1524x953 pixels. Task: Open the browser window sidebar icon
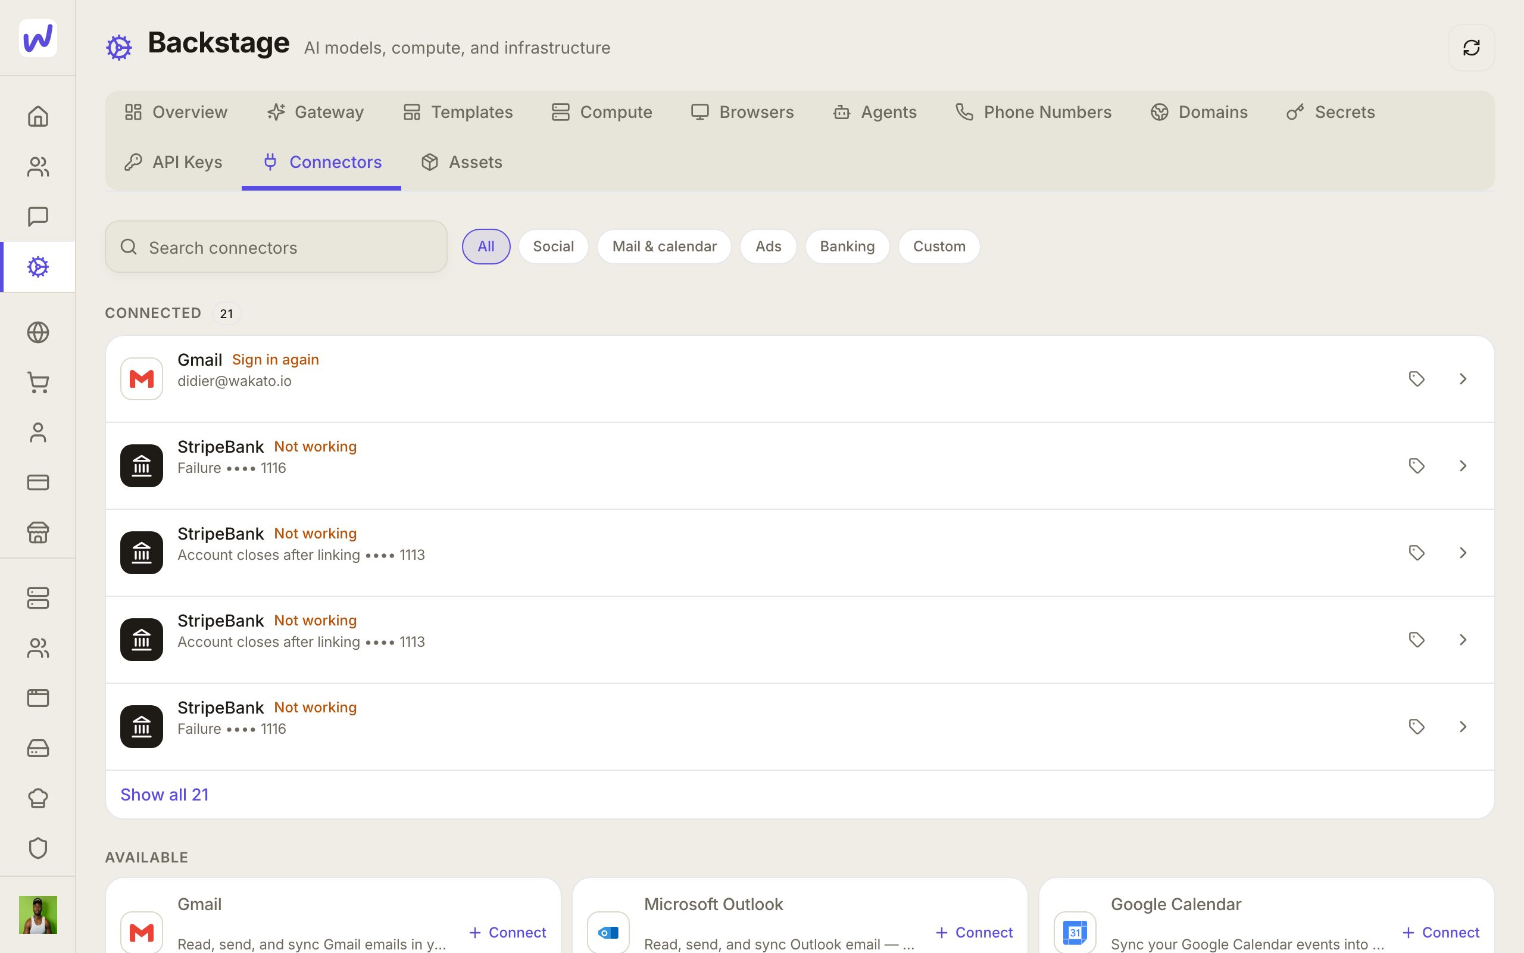click(38, 697)
